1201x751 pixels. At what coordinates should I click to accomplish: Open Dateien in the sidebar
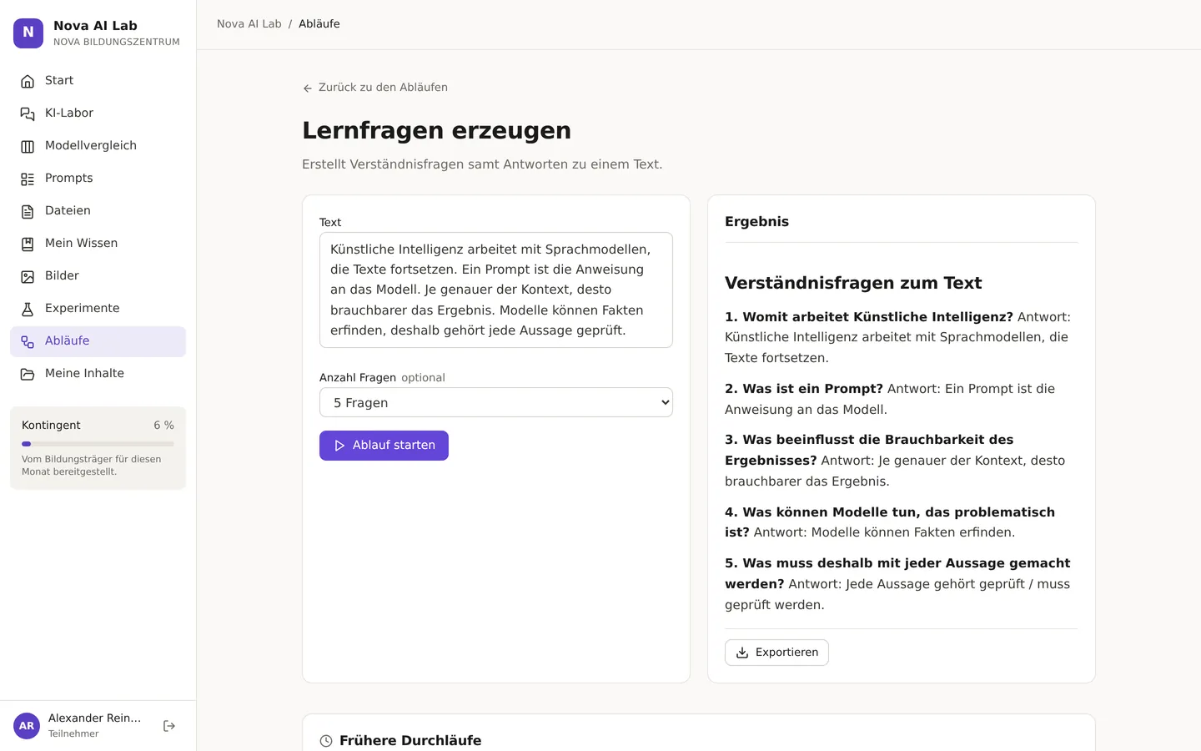[x=98, y=211]
